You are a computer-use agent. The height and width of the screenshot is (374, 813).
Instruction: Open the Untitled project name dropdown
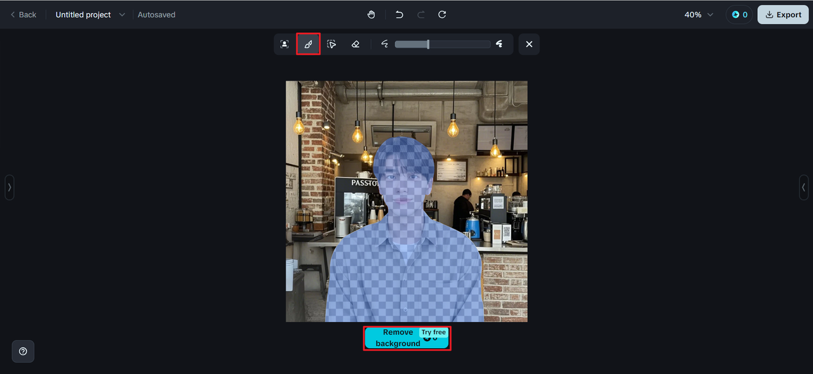[90, 15]
